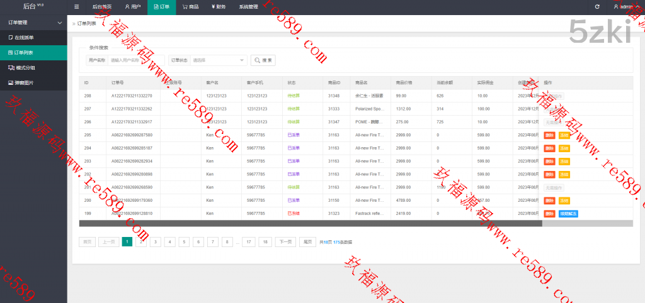
Task: Open 弹窗图片 in the sidebar
Action: point(25,83)
